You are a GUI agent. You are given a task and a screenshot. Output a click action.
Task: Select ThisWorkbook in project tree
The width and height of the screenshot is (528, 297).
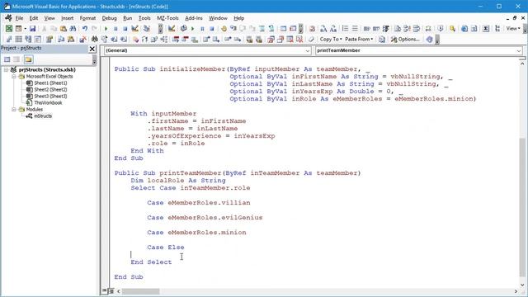[x=48, y=102]
